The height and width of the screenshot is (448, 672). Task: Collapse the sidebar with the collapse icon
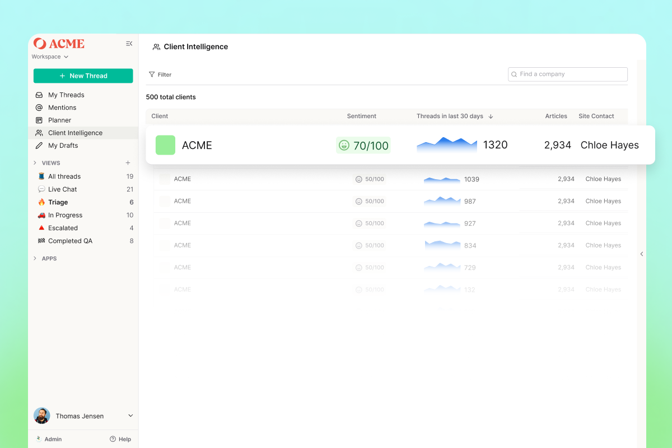pyautogui.click(x=129, y=44)
